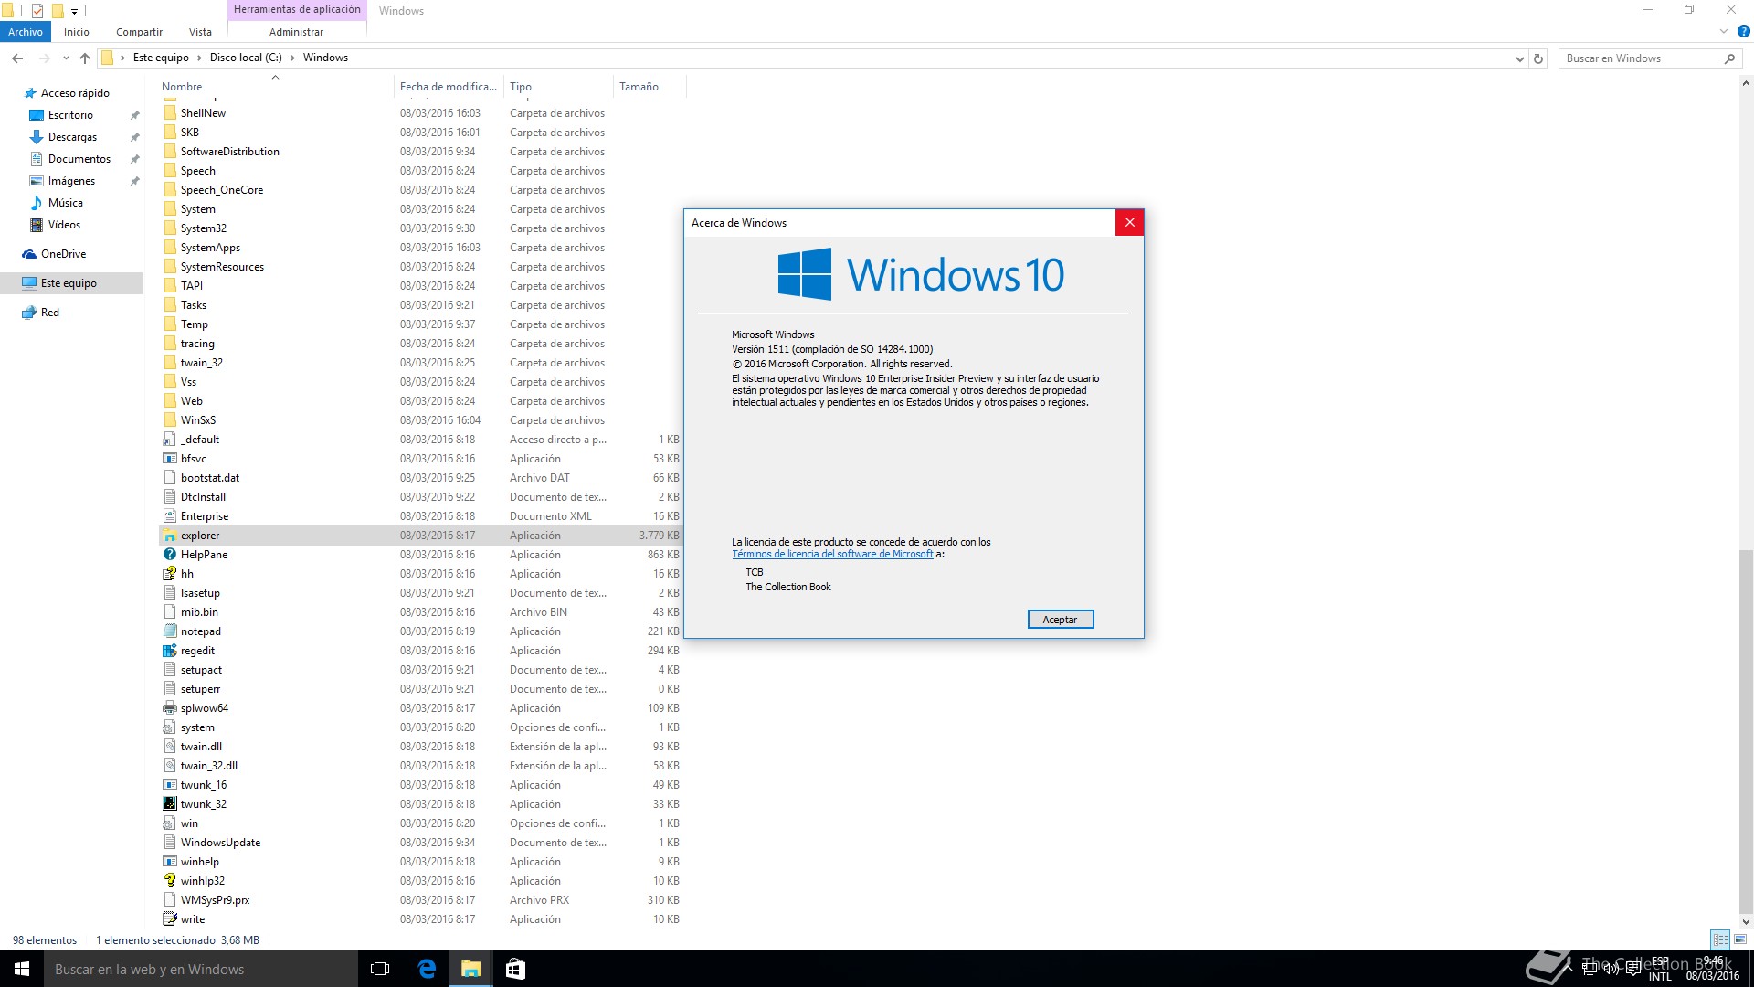This screenshot has height=987, width=1754.
Task: Expand the ribbon with the chevron
Action: point(1724,31)
